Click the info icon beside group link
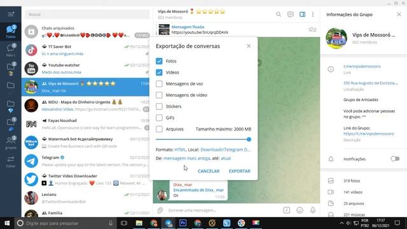Viewport: 407px width, 229px height. click(331, 69)
